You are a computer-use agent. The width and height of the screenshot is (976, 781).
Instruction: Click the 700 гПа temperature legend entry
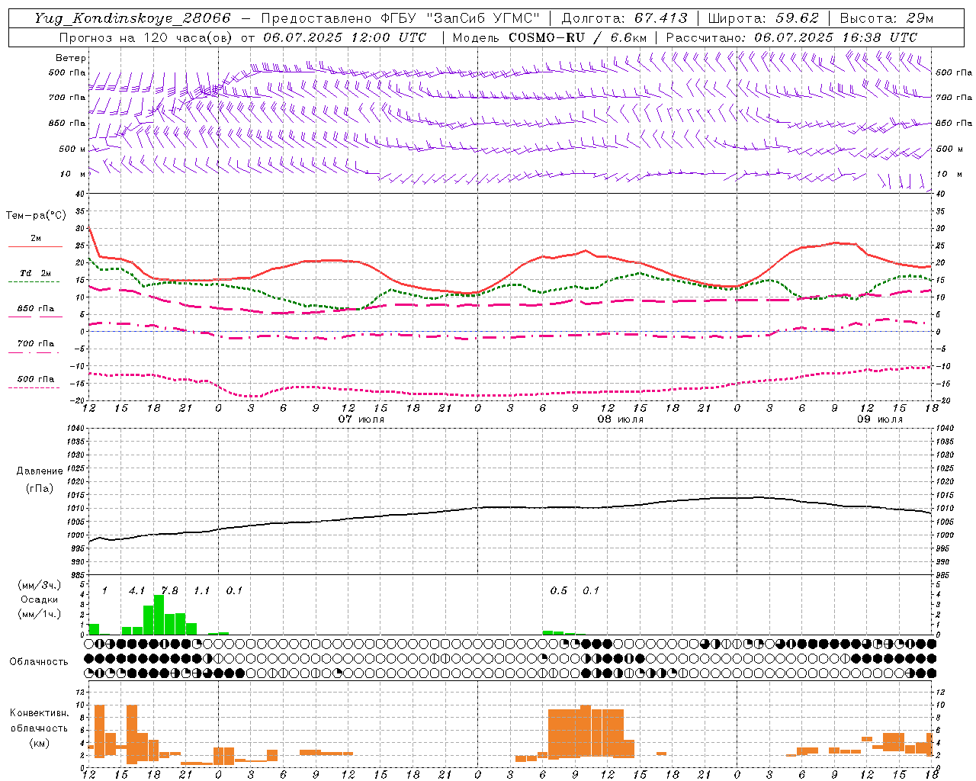tap(36, 344)
